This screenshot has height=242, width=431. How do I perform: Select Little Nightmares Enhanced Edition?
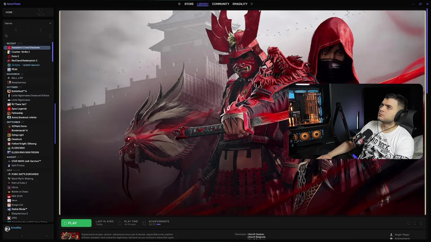pyautogui.click(x=30, y=96)
